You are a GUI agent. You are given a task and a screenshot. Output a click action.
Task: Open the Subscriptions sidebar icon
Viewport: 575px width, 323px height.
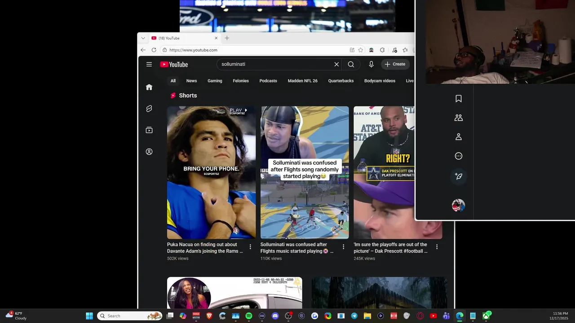[x=149, y=130]
